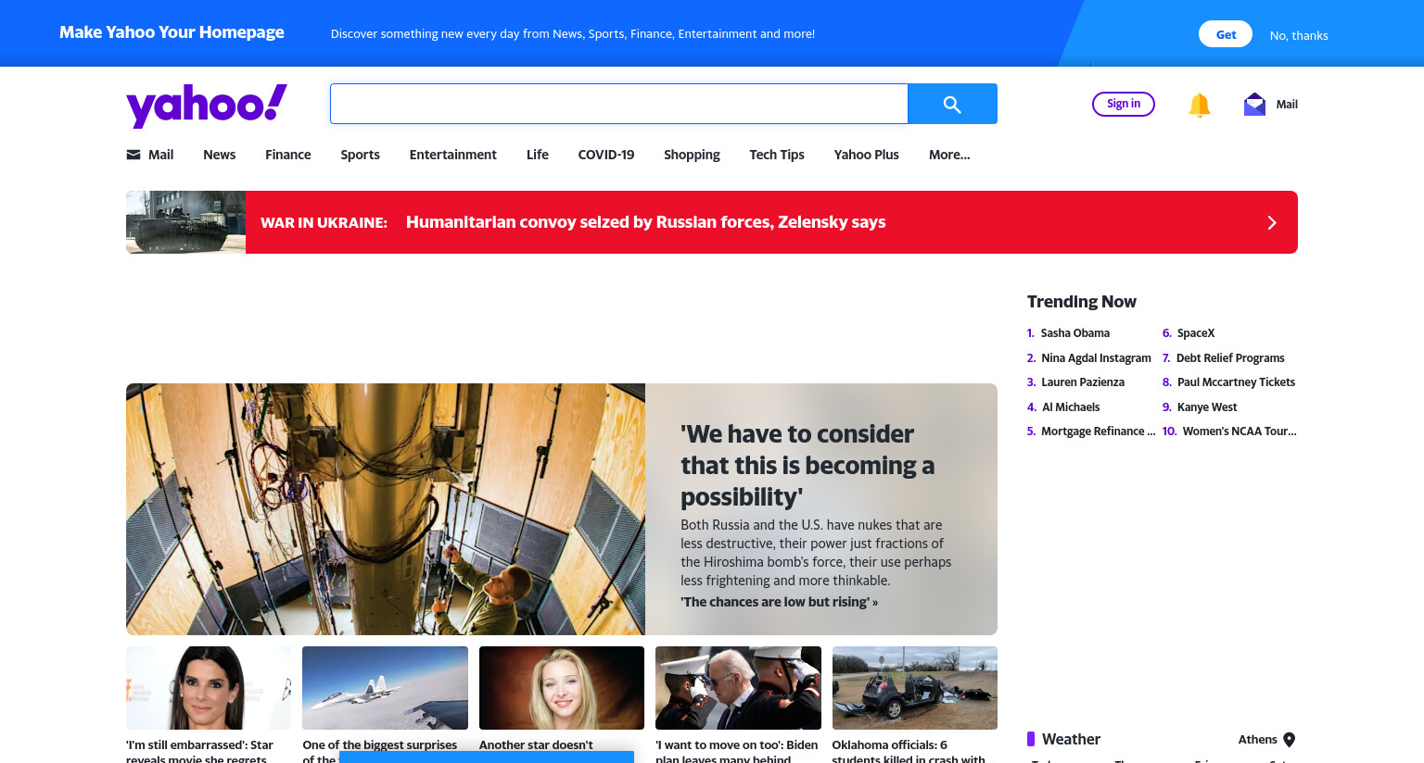Open notifications bell icon
This screenshot has height=763, width=1424.
tap(1199, 105)
